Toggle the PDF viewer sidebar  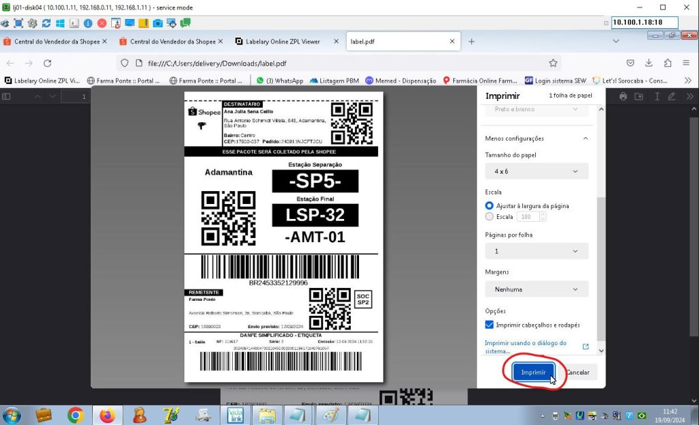(6, 96)
